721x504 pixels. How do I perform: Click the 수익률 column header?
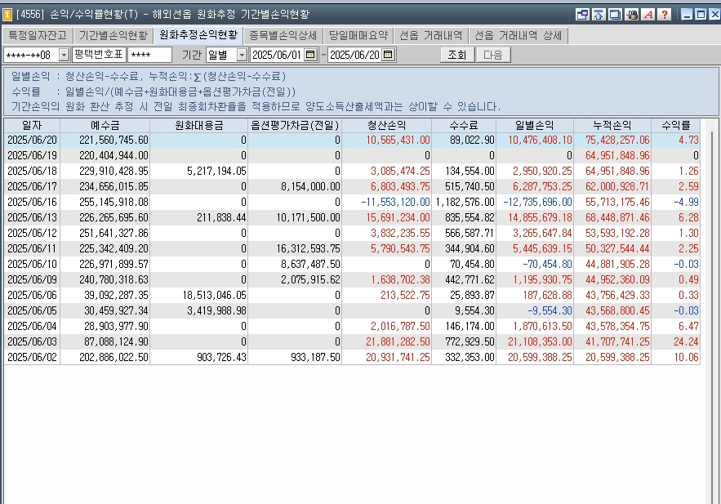(676, 126)
